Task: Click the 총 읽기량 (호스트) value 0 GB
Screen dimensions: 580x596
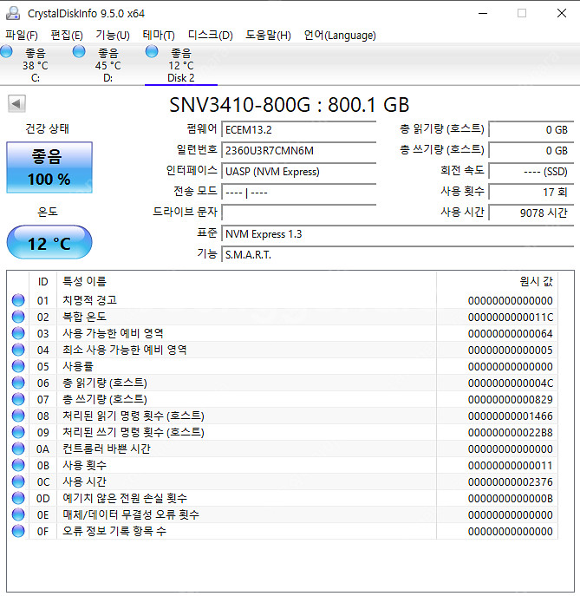Action: tap(531, 129)
